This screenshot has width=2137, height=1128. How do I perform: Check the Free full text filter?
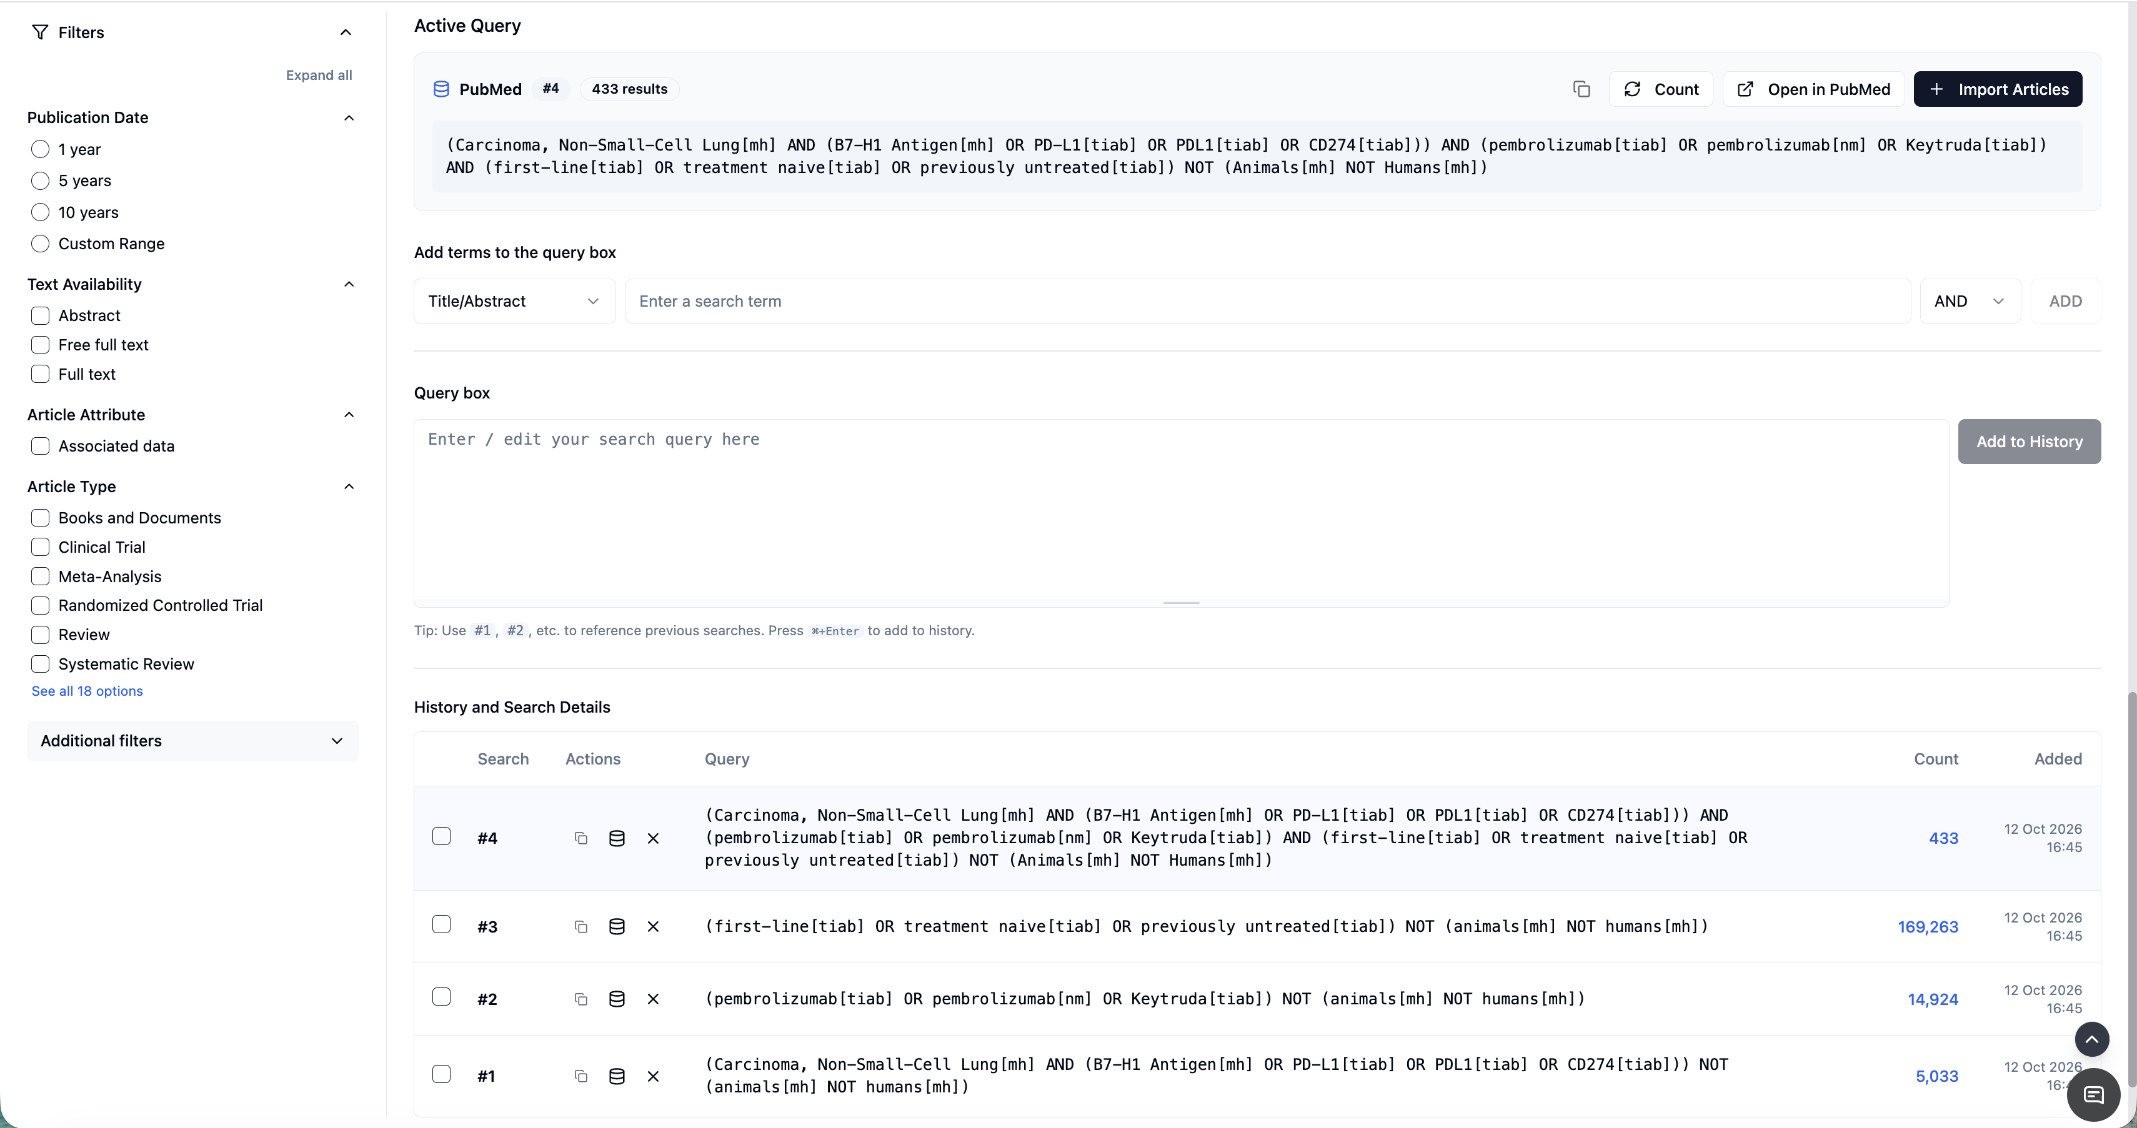point(40,345)
